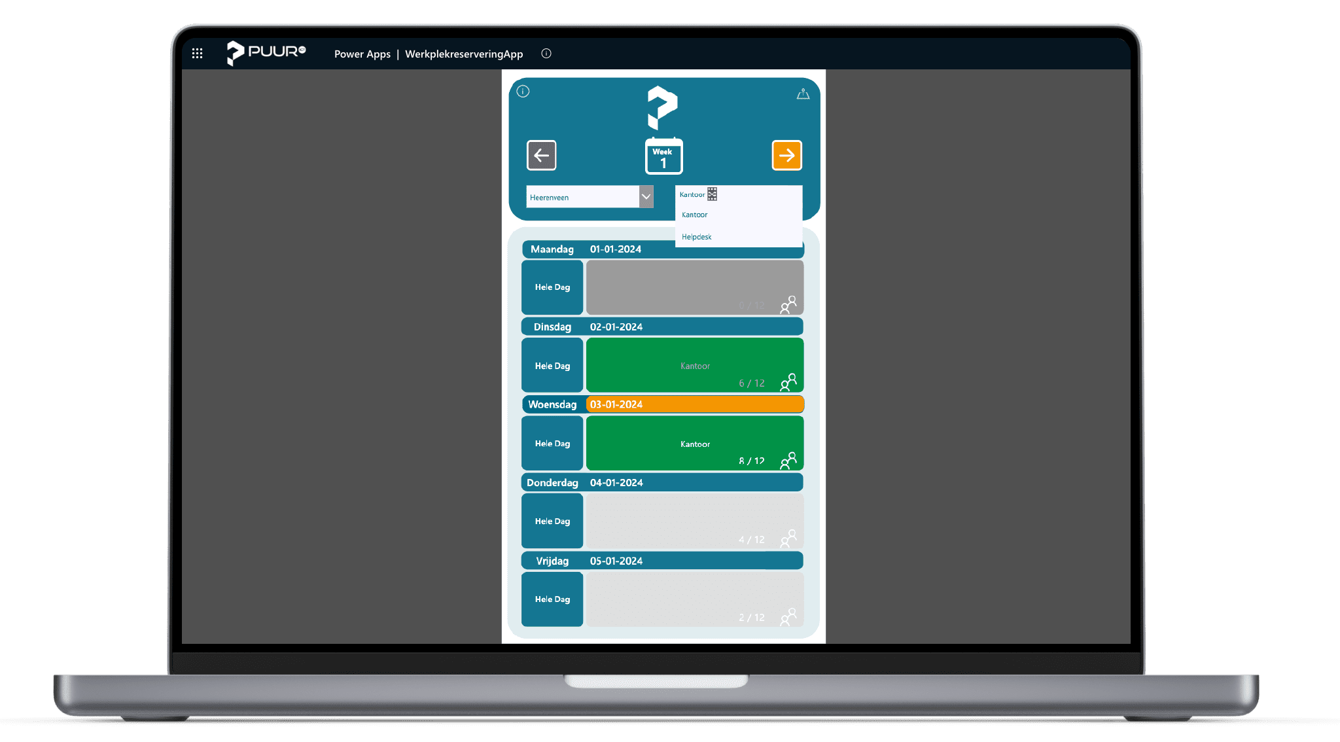Click the Hele Dag button for Maandag
This screenshot has width=1340, height=742.
552,287
